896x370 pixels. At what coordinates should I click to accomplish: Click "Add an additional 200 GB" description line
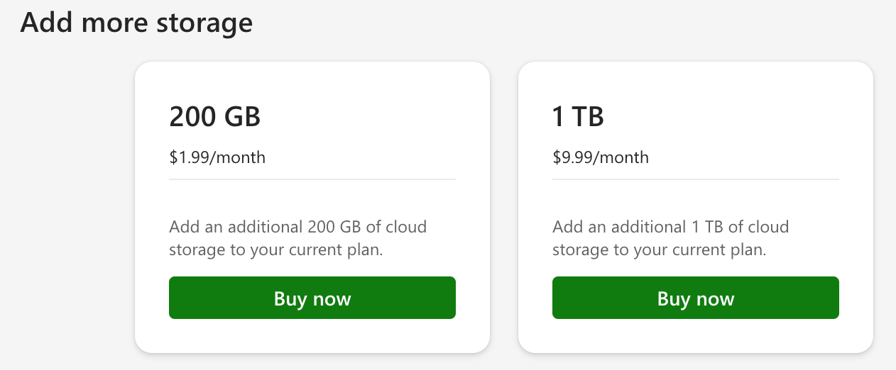pyautogui.click(x=297, y=227)
